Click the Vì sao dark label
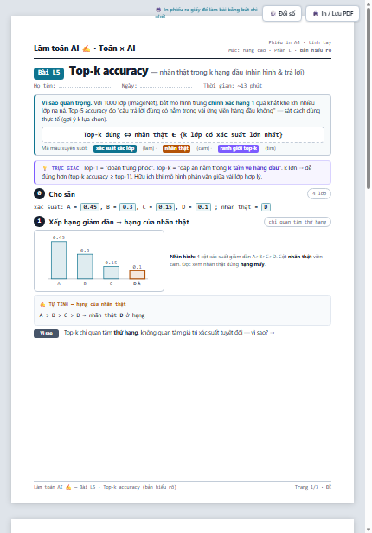372x533 pixels. (46, 333)
